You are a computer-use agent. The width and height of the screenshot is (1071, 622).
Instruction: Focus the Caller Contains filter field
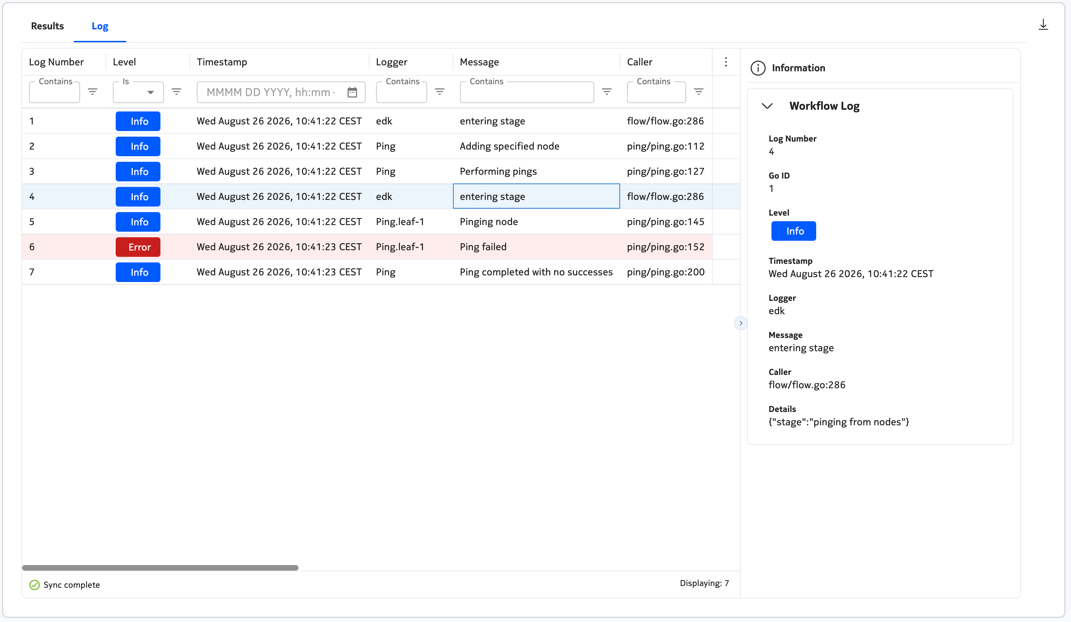click(x=656, y=92)
